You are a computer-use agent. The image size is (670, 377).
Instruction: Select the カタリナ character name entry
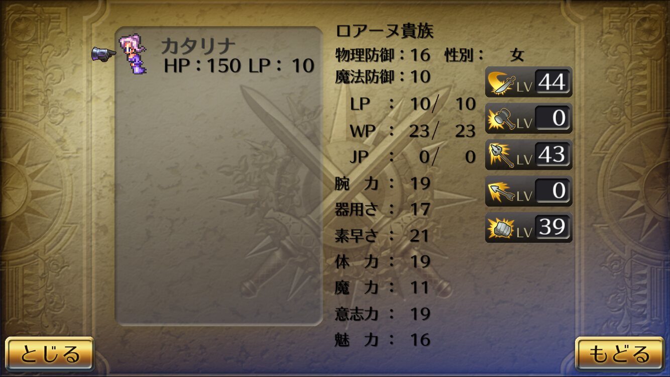pos(198,46)
